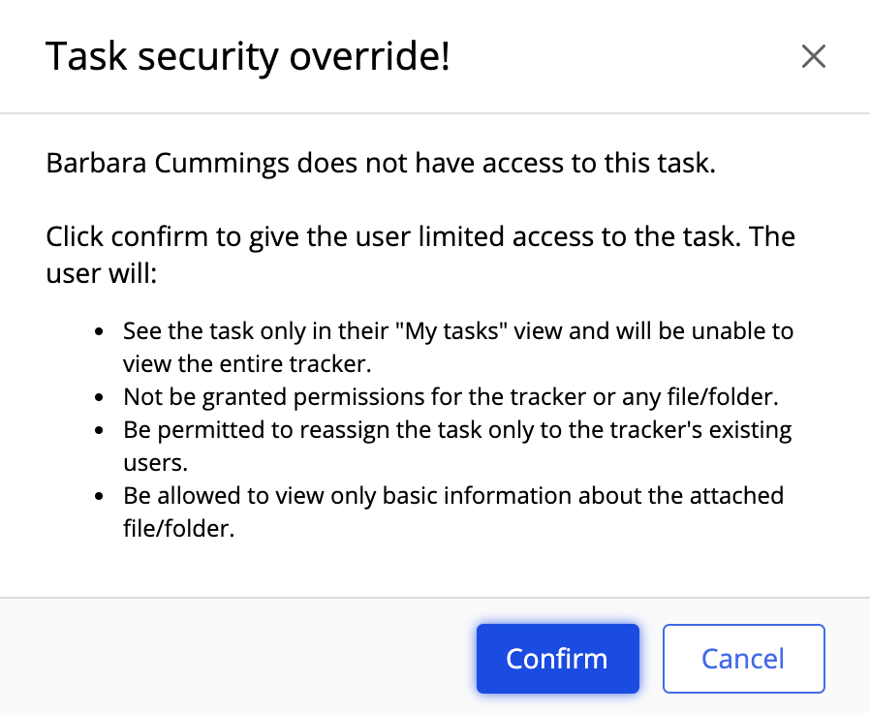Click the name "Barbara Cummings" in the message
Screen dimensions: 870x713
tap(168, 163)
